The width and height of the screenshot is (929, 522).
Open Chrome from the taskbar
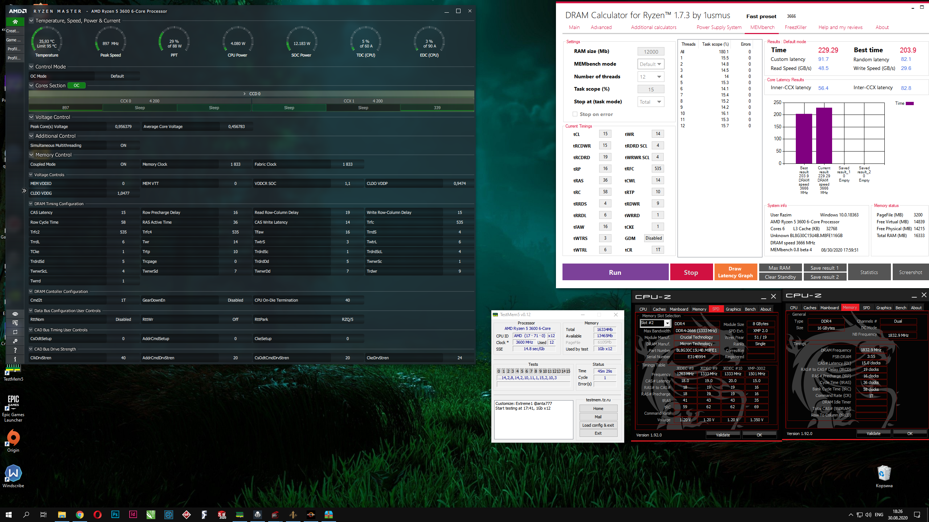(80, 515)
